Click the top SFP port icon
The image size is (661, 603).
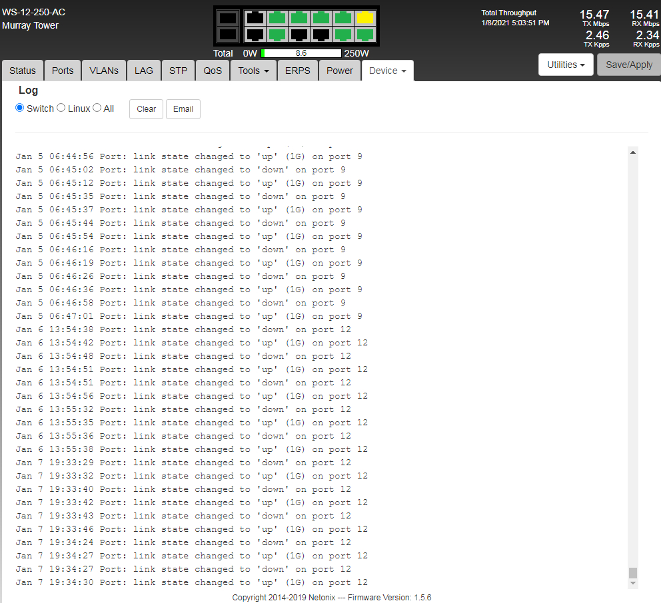(227, 19)
